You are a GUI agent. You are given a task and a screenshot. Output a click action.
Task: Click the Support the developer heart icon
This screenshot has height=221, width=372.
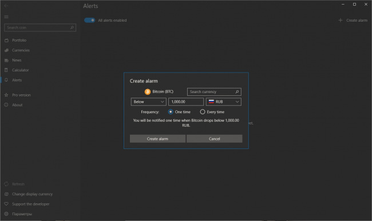[6, 204]
